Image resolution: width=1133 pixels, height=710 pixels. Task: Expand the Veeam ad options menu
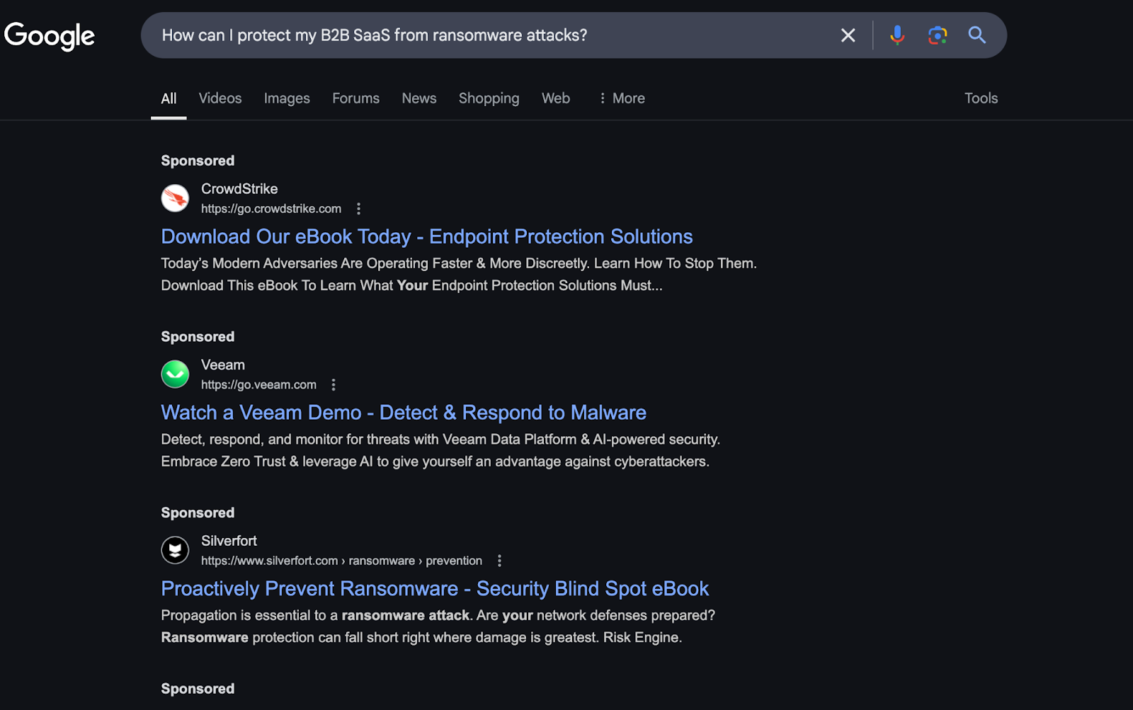pyautogui.click(x=334, y=384)
